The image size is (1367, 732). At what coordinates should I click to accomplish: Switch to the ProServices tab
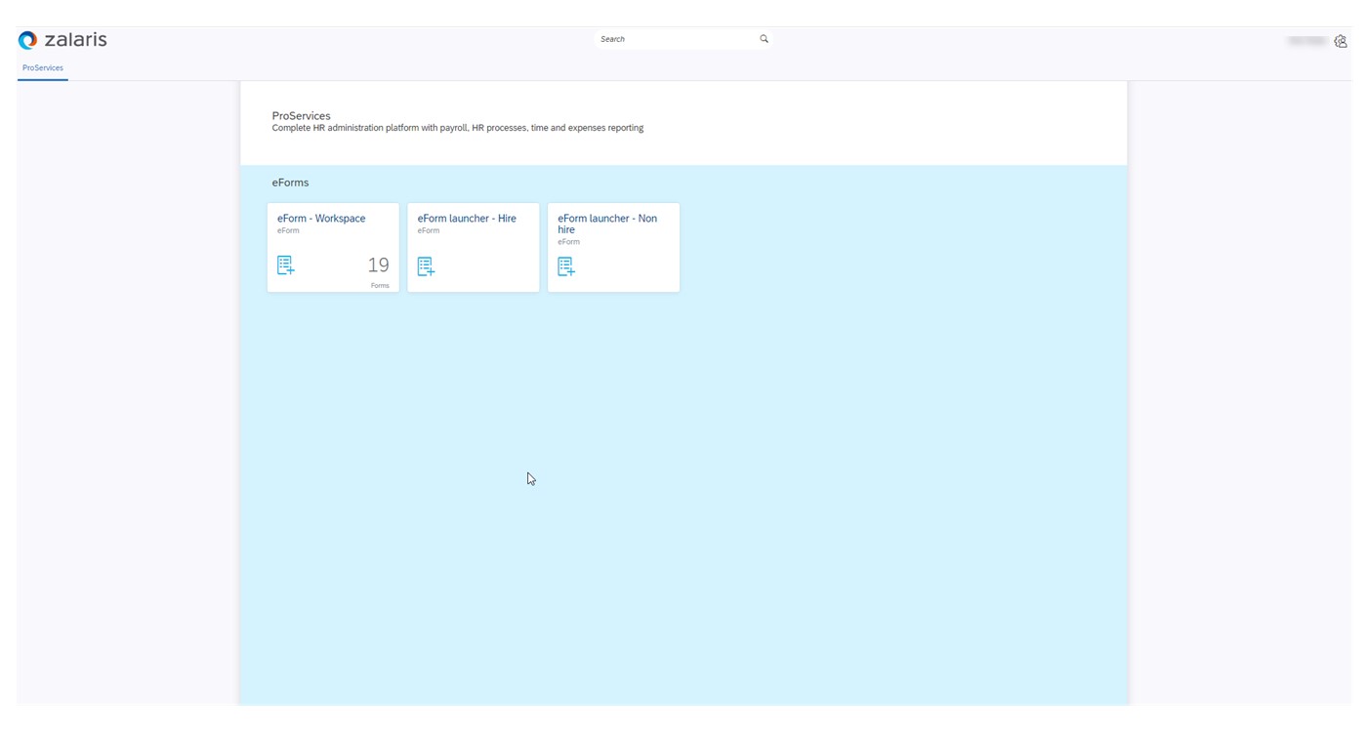point(43,68)
